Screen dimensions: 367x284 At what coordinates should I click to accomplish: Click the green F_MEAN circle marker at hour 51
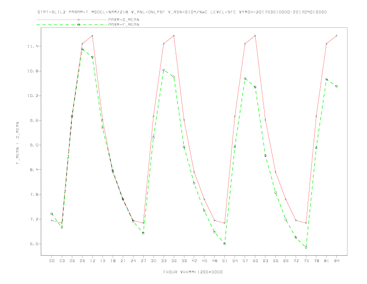224,244
